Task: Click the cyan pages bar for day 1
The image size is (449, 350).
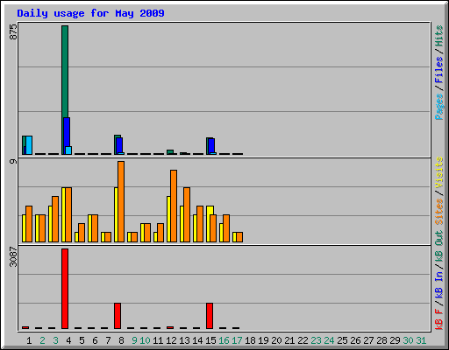Action: pyautogui.click(x=29, y=145)
